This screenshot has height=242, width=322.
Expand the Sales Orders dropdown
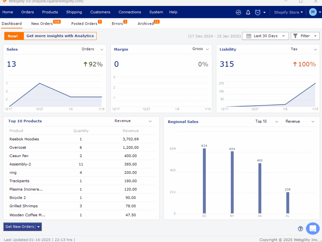(102, 49)
